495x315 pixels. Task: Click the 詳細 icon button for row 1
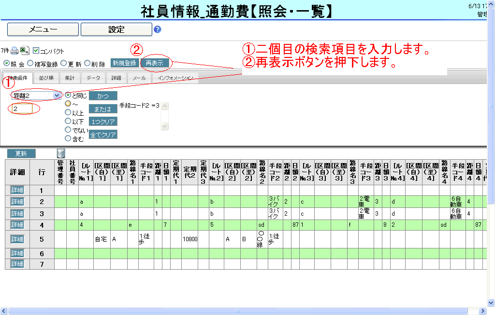[x=17, y=190]
